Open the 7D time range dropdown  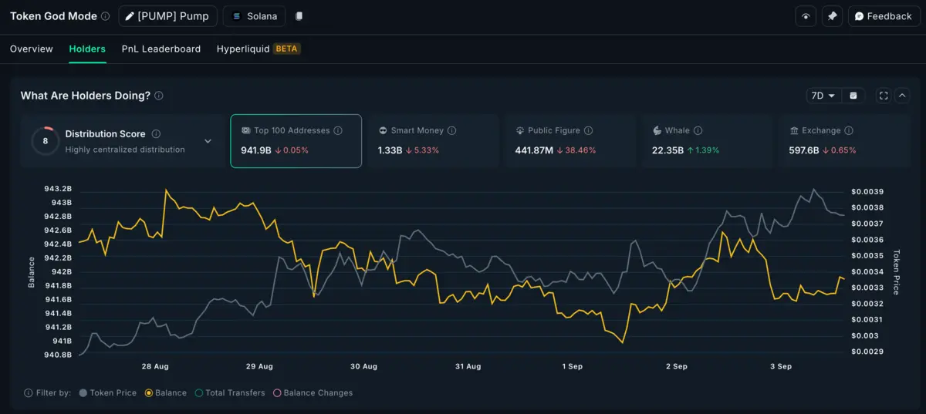823,96
